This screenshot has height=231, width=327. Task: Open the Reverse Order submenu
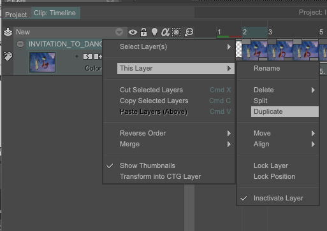click(176, 133)
